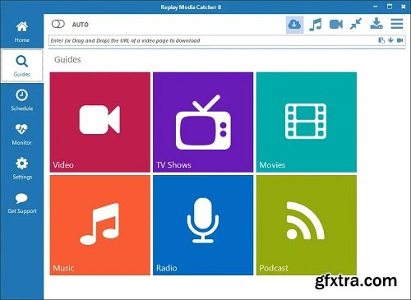Open the Radio guide tile
This screenshot has height=300, width=411.
point(203,225)
